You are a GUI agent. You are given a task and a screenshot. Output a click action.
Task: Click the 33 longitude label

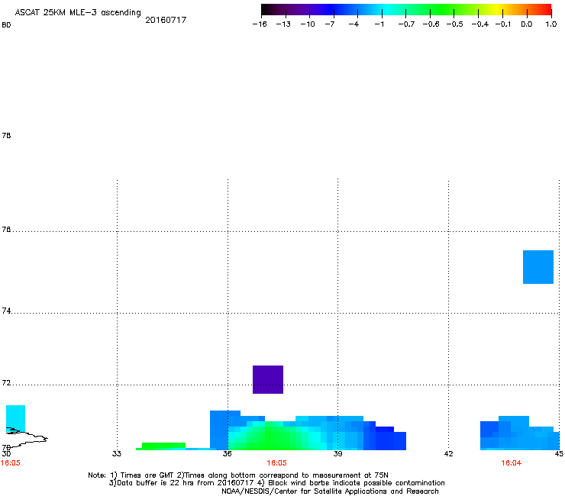[116, 454]
